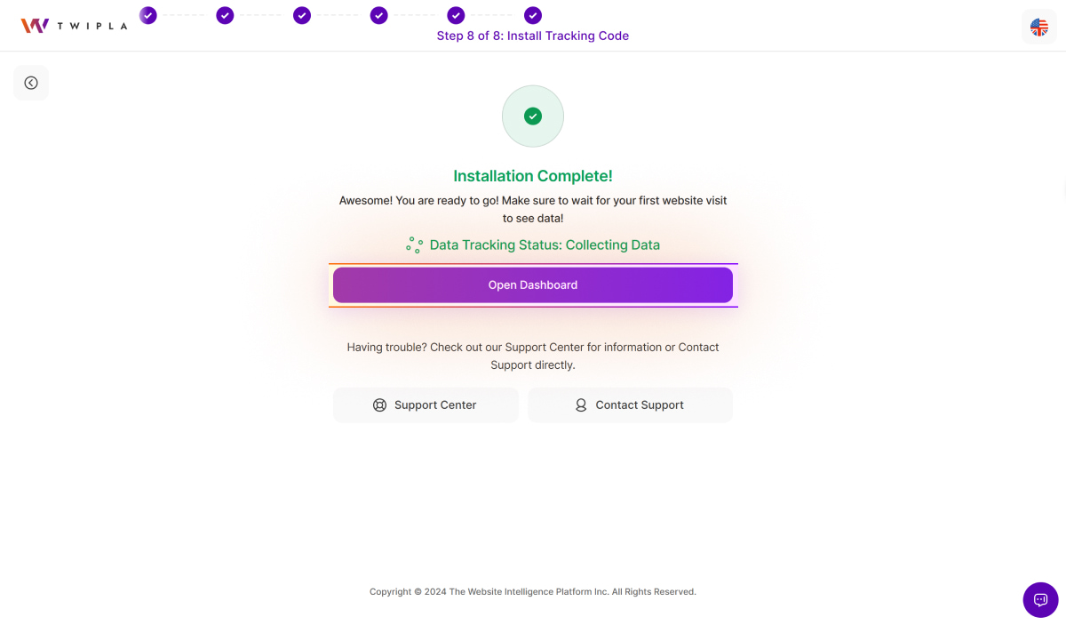Open the Support Center
This screenshot has height=625, width=1066.
(426, 405)
